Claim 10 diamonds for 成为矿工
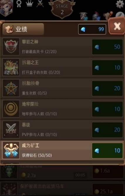 coord(107,151)
